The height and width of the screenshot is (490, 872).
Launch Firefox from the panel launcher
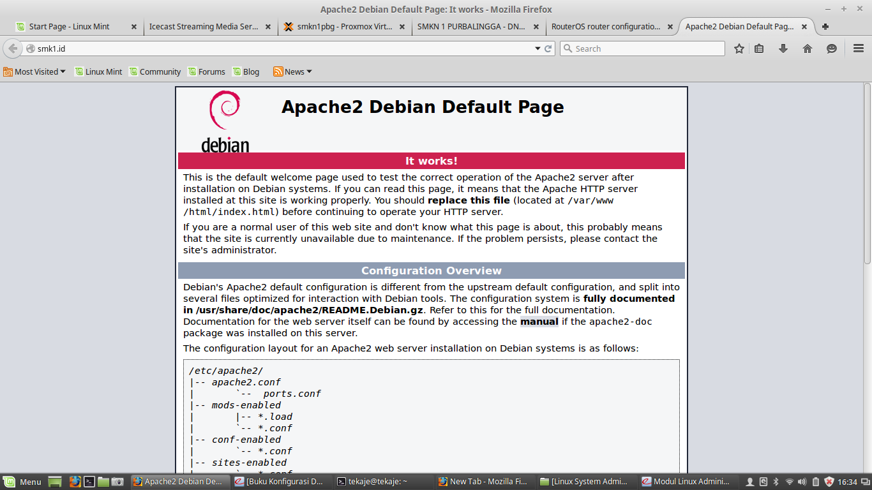click(75, 482)
